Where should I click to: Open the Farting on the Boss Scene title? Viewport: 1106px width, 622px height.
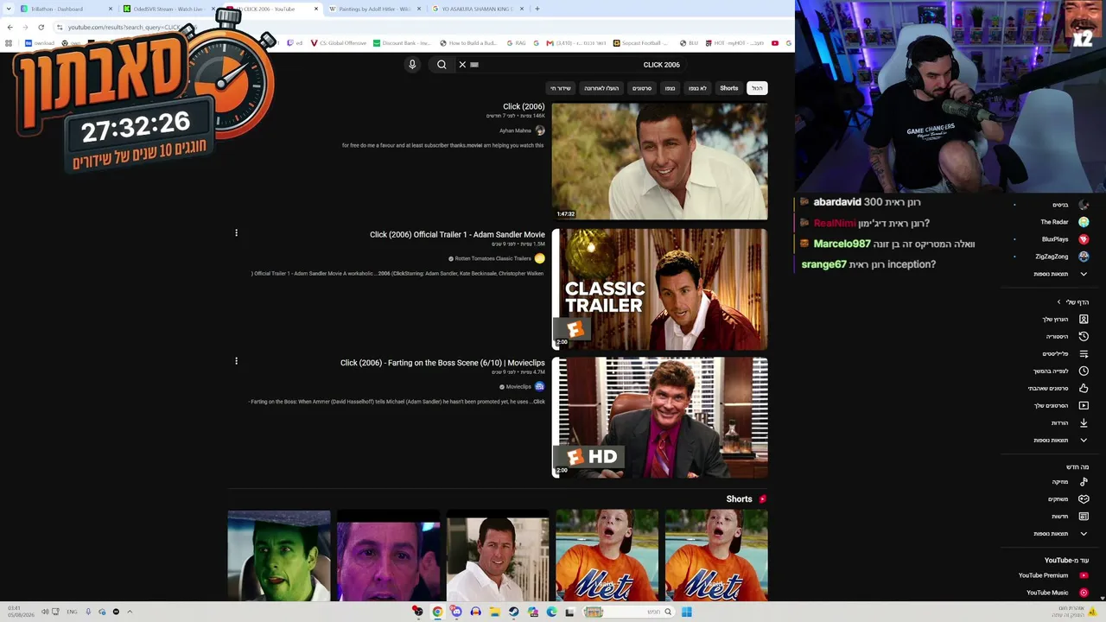click(442, 363)
